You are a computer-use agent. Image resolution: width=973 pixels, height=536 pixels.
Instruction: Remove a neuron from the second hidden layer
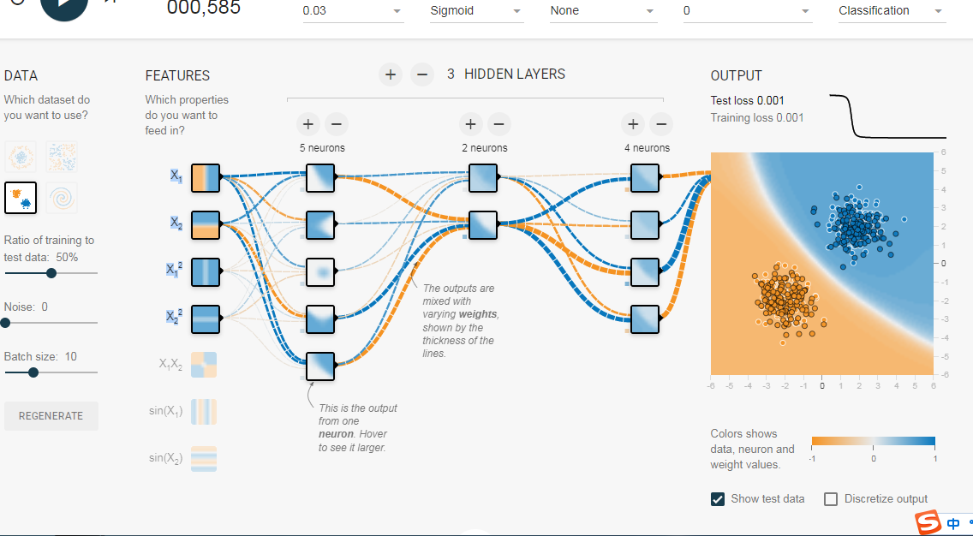499,124
